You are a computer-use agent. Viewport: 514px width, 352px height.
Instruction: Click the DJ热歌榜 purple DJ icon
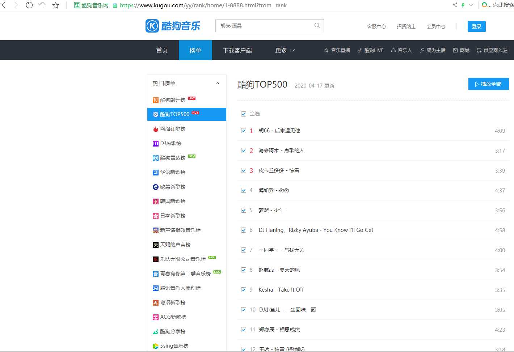156,144
